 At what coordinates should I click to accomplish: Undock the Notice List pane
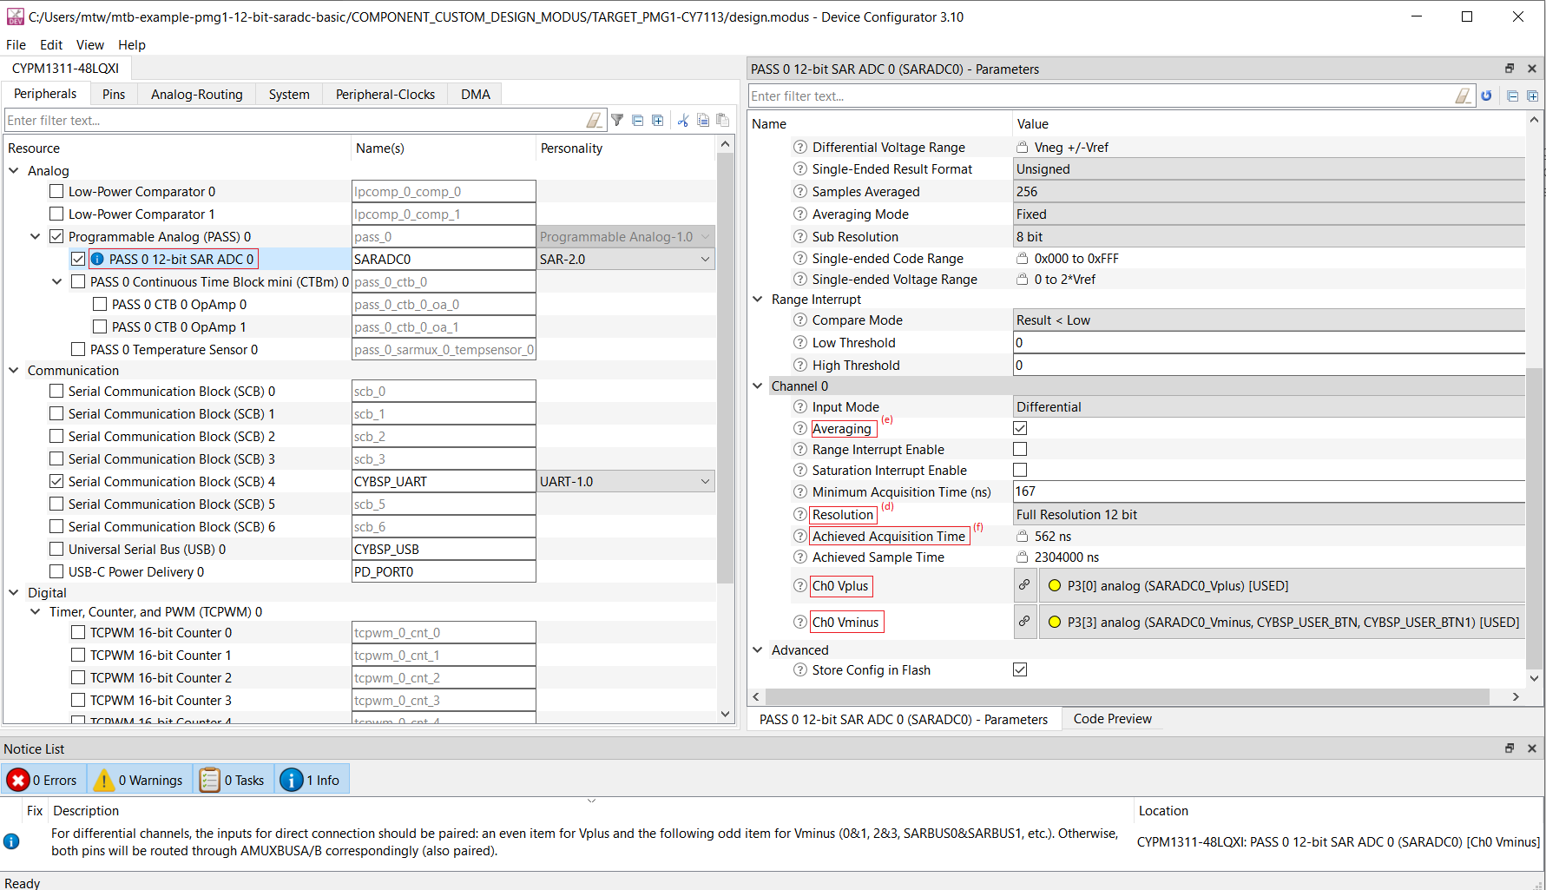pyautogui.click(x=1510, y=748)
